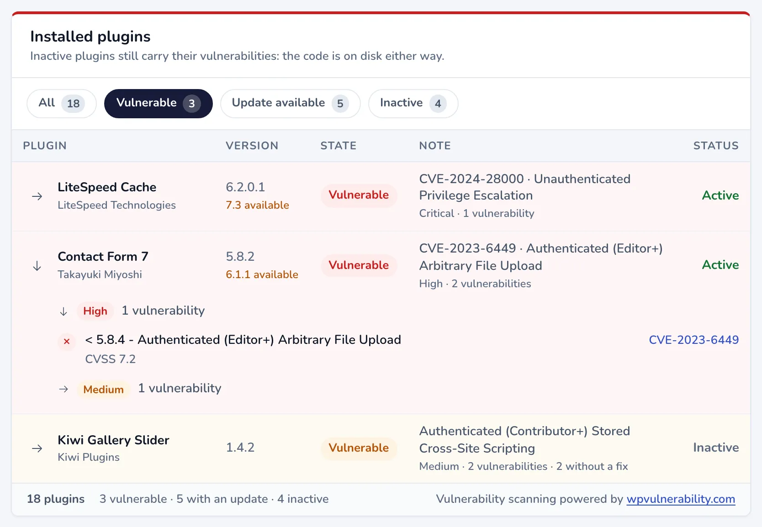
Task: Click the PLUGIN column header
Action: coord(45,146)
